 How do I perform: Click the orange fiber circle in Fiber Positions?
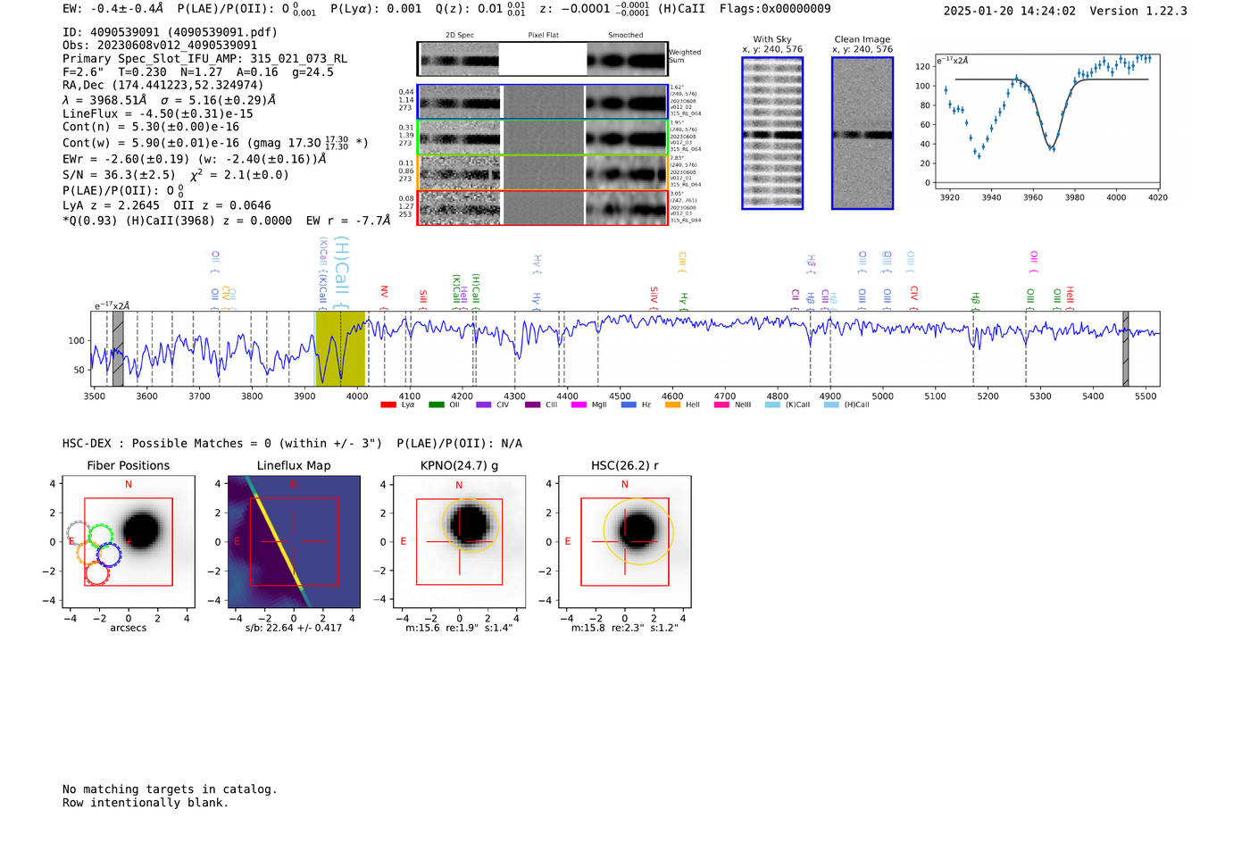pos(89,552)
